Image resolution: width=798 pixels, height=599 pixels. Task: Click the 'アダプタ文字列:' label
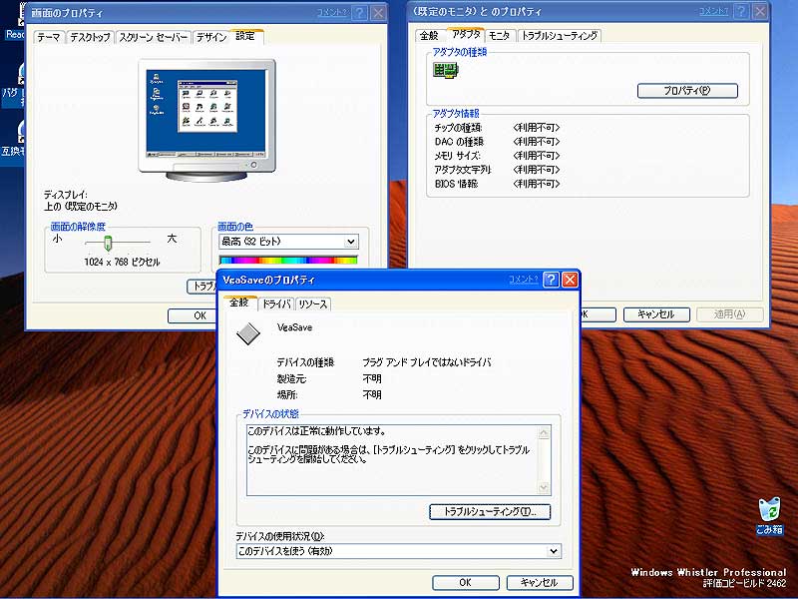coord(463,170)
